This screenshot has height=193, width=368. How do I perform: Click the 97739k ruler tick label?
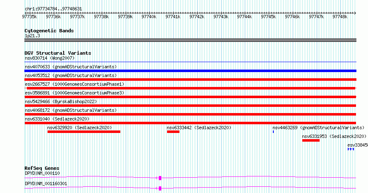(x=125, y=17)
